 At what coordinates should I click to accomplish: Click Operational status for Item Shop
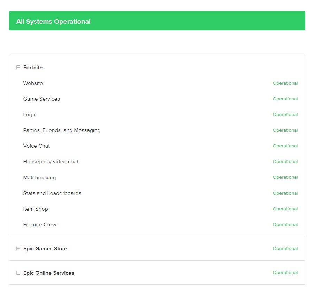(285, 209)
